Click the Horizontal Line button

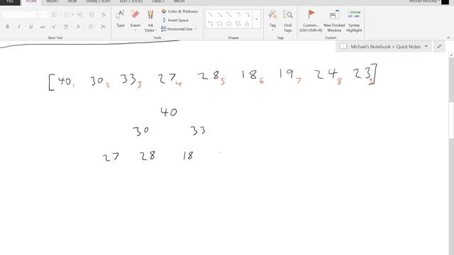tap(177, 29)
